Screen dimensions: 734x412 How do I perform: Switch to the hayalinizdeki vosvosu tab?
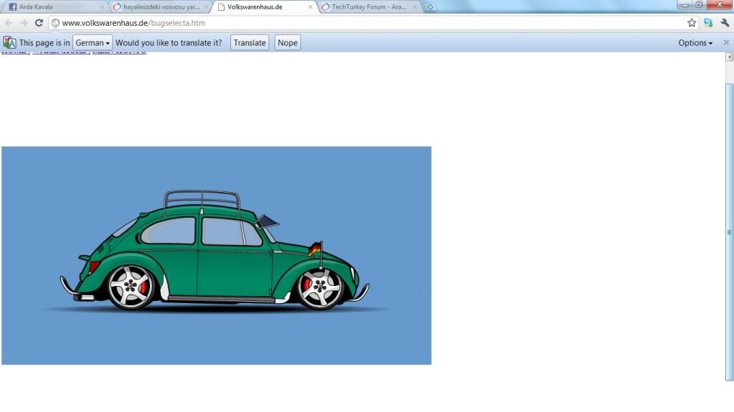click(159, 7)
